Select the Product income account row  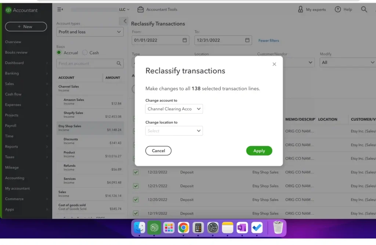pyautogui.click(x=90, y=154)
